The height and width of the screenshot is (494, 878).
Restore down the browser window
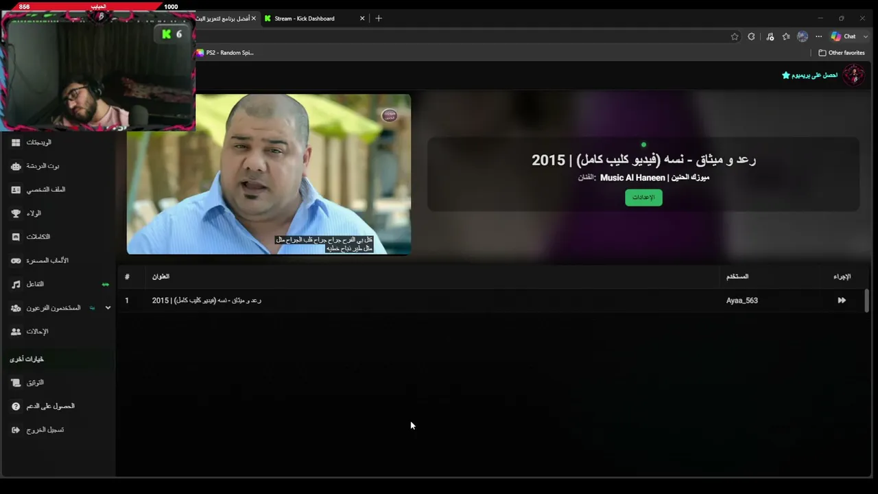pos(841,19)
